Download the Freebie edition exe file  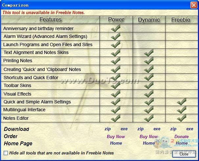coord(190,129)
